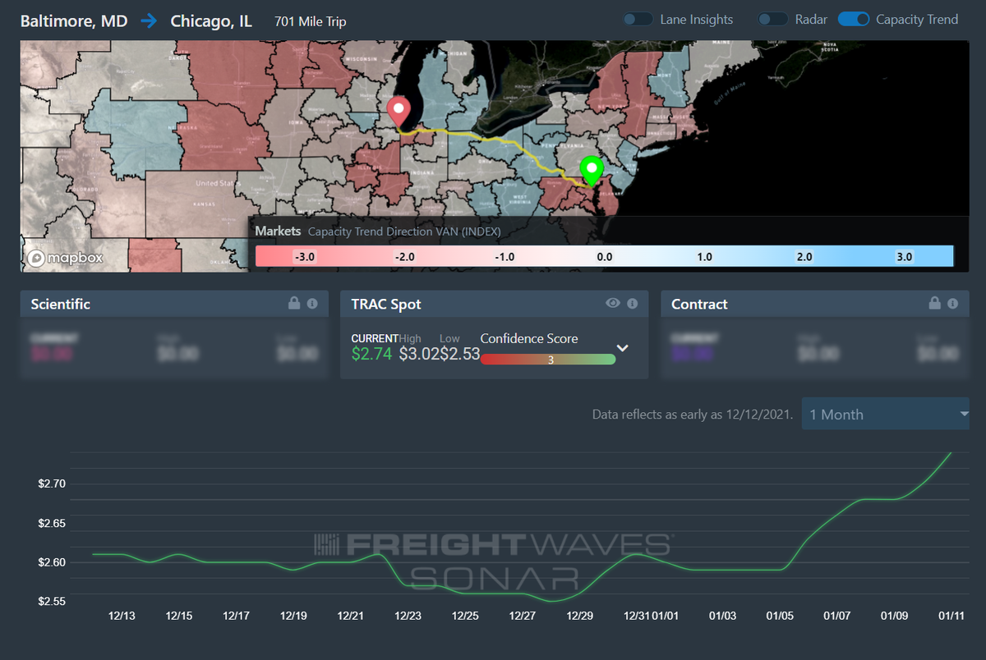The image size is (986, 660).
Task: Click the 3.0 end of capacity legend
Action: point(904,256)
